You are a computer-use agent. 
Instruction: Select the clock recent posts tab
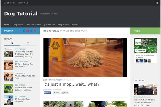[x=28, y=43]
